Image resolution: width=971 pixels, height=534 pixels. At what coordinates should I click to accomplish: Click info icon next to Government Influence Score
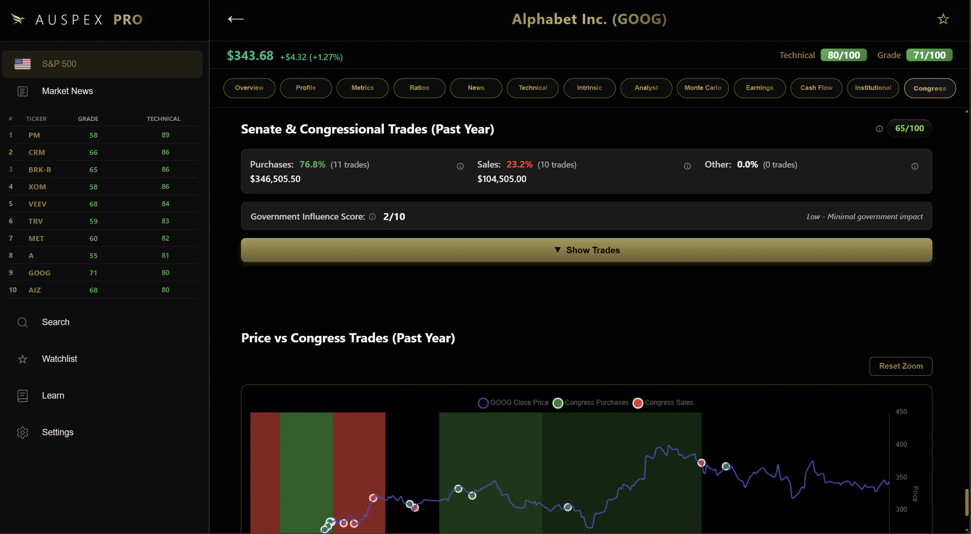point(372,217)
